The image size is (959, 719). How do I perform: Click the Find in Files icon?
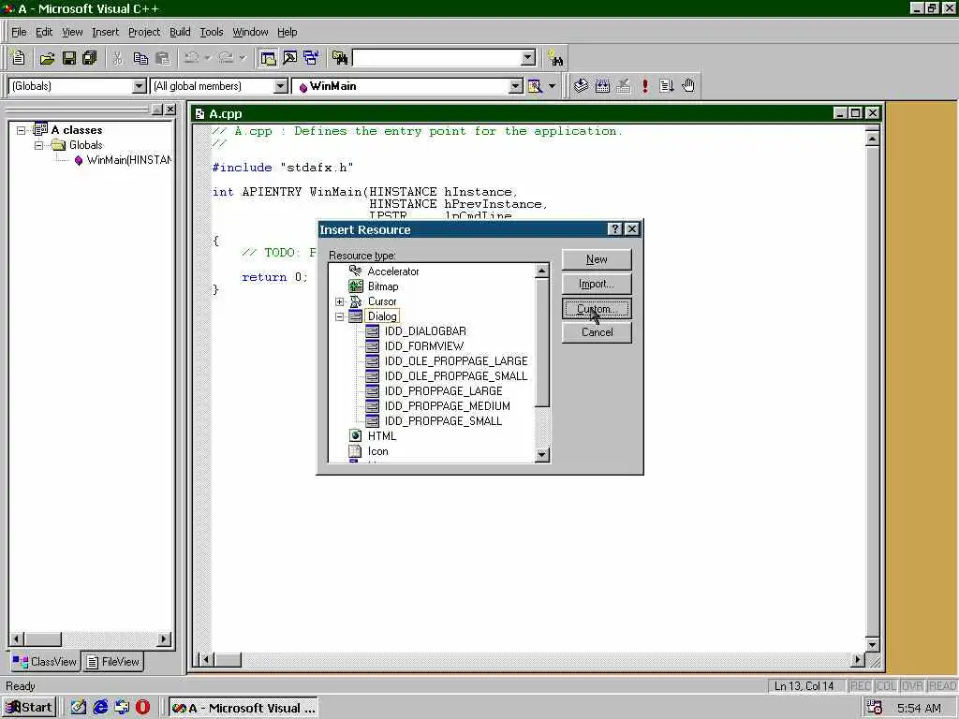click(x=340, y=58)
